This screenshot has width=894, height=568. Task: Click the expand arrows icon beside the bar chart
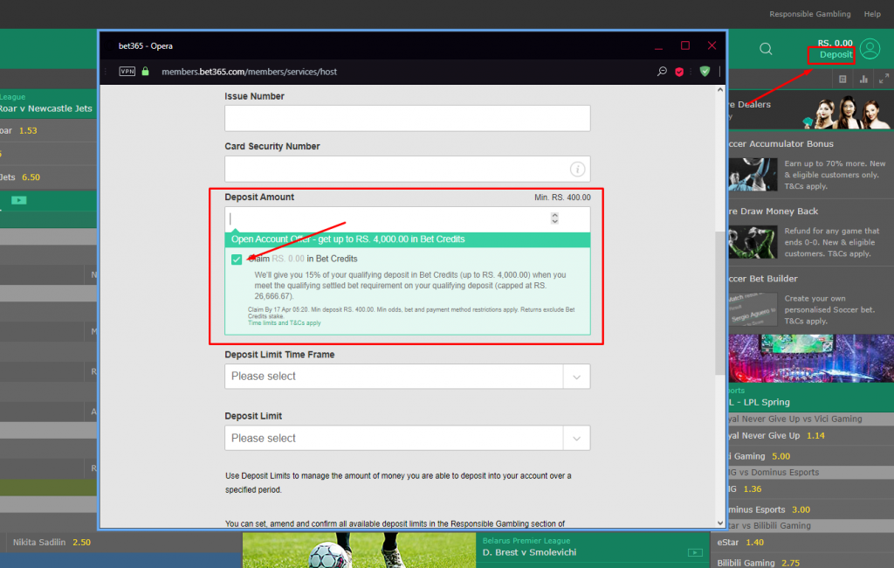[x=884, y=79]
